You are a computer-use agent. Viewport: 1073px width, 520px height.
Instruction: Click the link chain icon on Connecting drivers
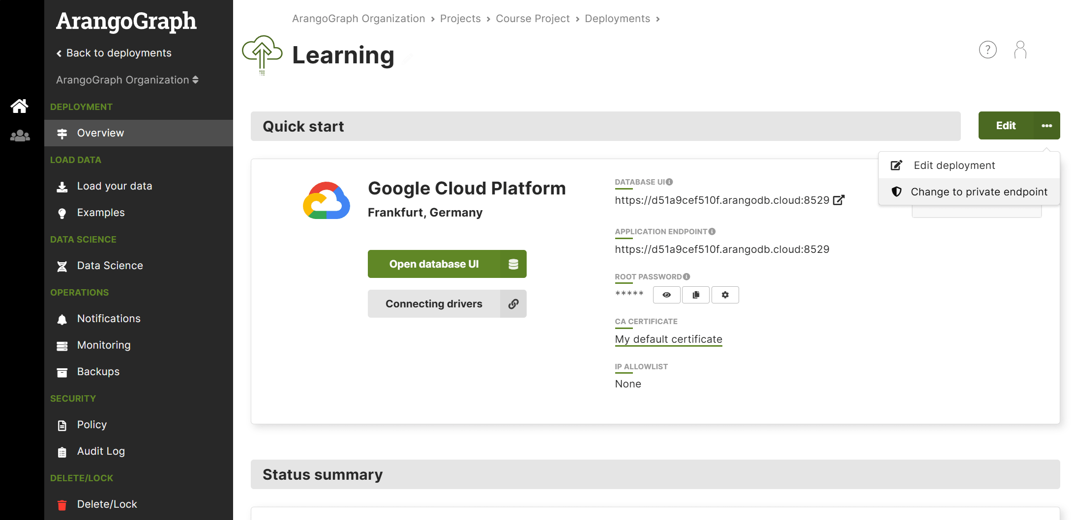[513, 304]
